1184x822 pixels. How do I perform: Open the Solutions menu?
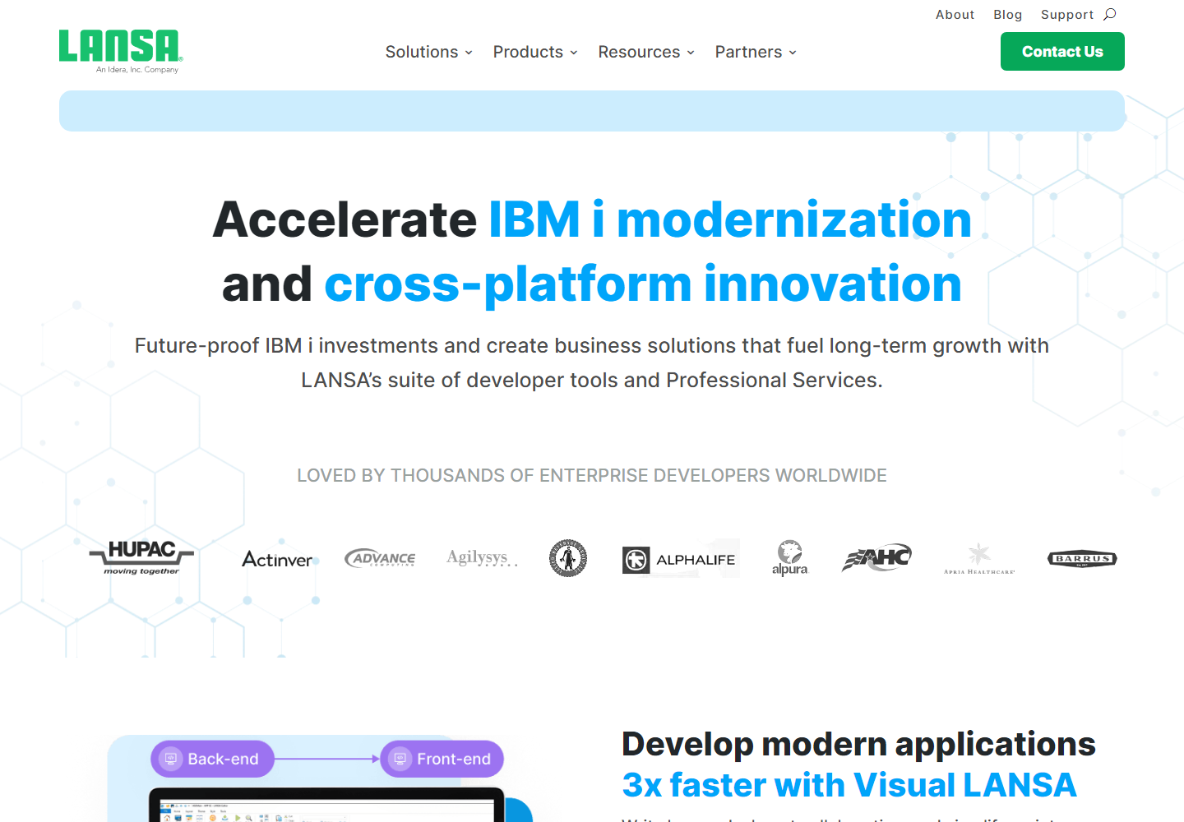click(428, 52)
